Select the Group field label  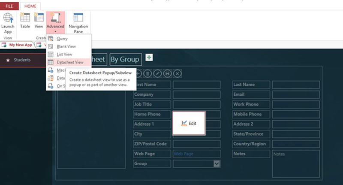point(152,164)
